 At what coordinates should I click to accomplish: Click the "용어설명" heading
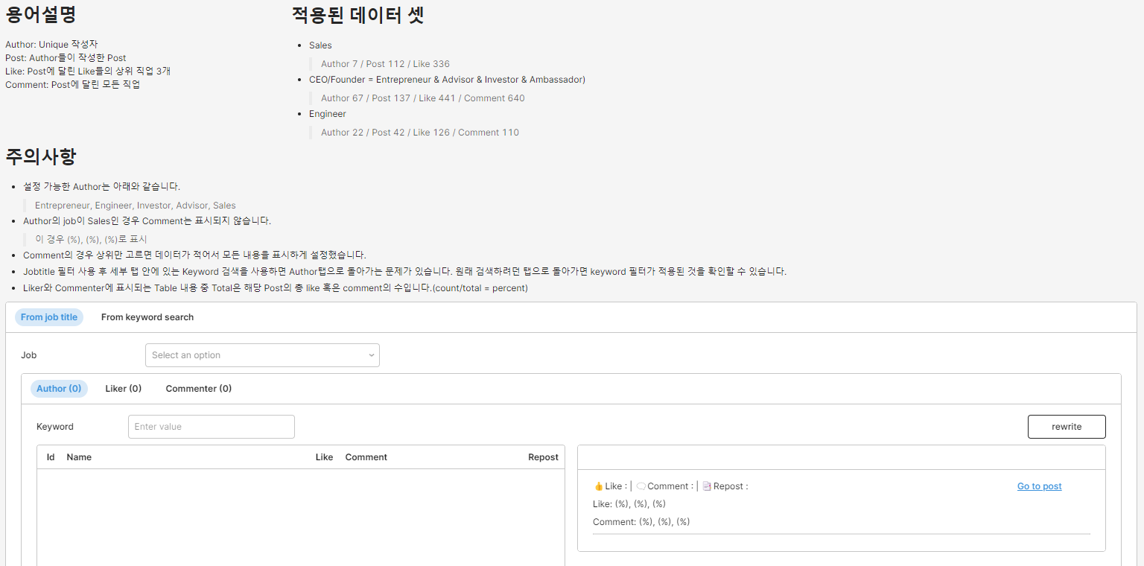(x=41, y=14)
